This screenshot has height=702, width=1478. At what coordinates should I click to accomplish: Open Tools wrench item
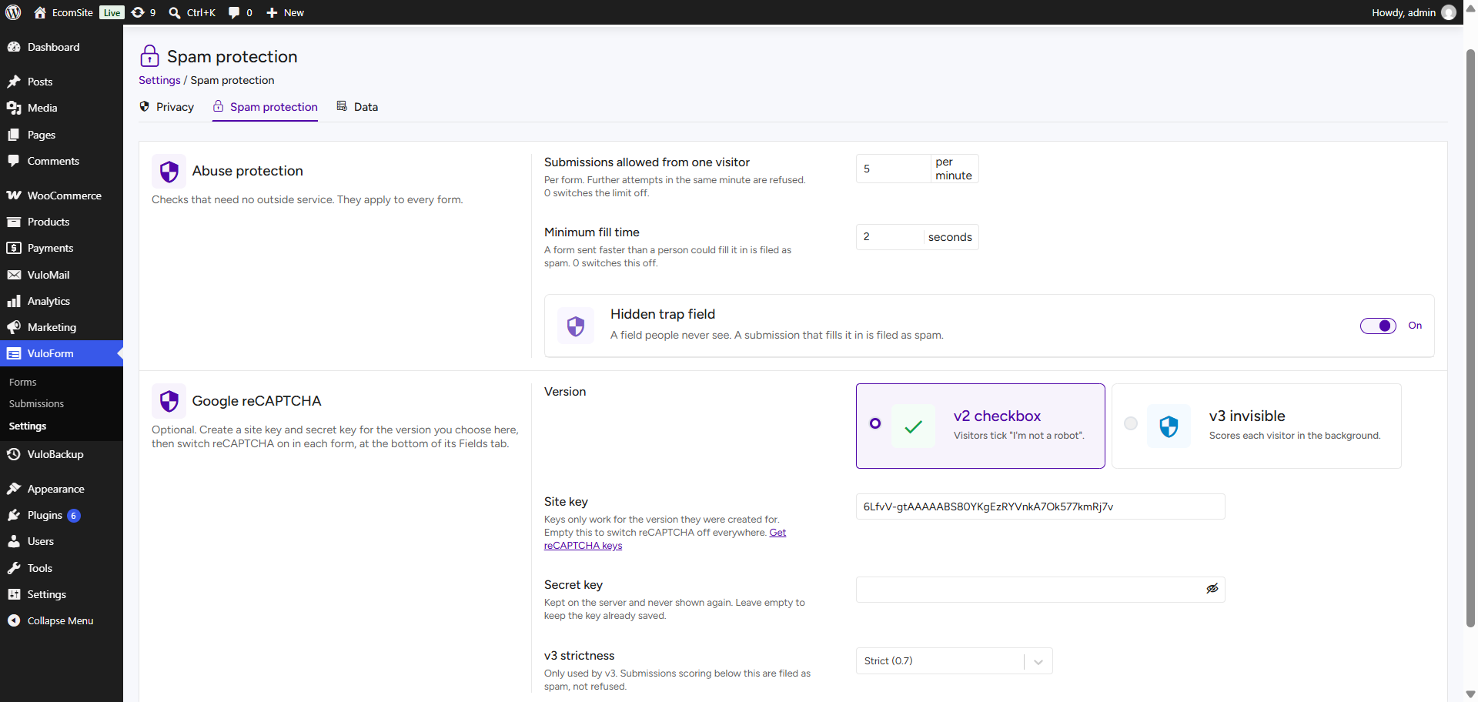pos(62,568)
